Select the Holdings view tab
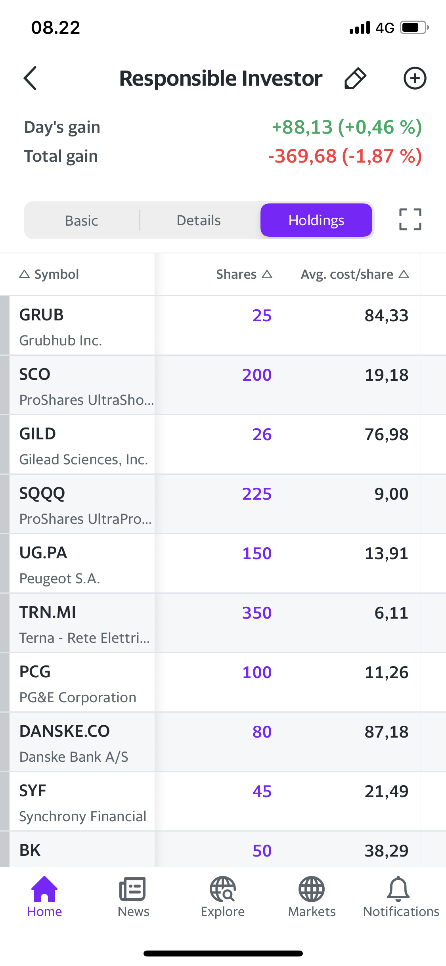Viewport: 446px width, 966px height. coord(316,220)
